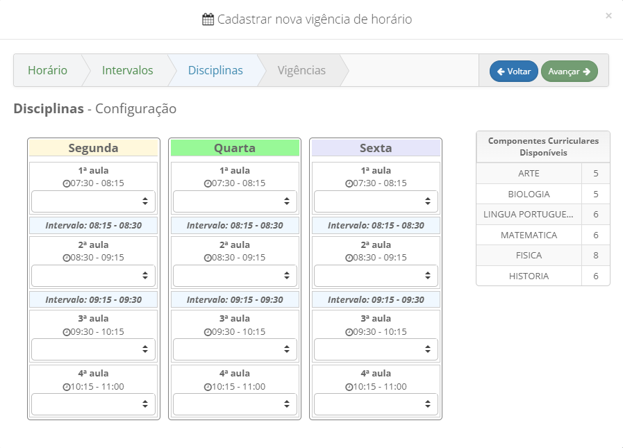The width and height of the screenshot is (623, 448).
Task: Click clock icon of Quarta 2ª aula
Action: click(208, 258)
